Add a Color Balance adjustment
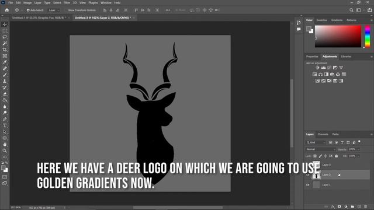The height and width of the screenshot is (210, 374). click(321, 74)
